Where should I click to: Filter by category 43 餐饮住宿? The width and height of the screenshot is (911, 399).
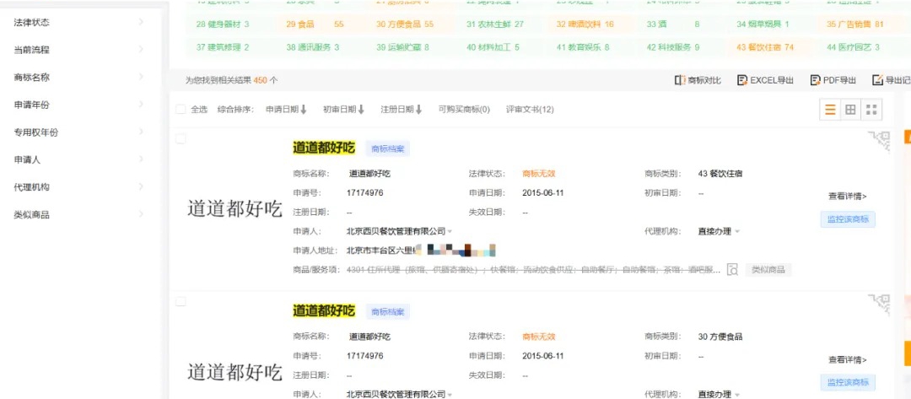pos(764,47)
